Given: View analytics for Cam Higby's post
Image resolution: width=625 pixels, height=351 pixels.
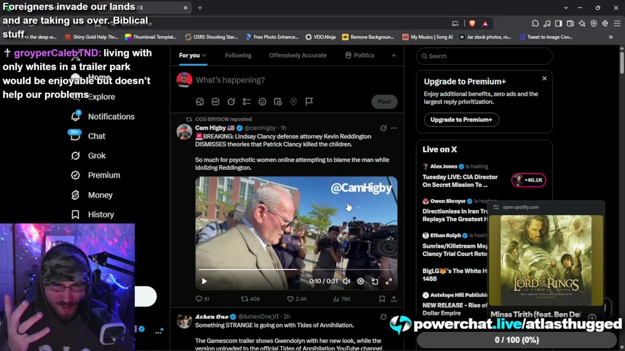Looking at the screenshot, I should tap(341, 299).
